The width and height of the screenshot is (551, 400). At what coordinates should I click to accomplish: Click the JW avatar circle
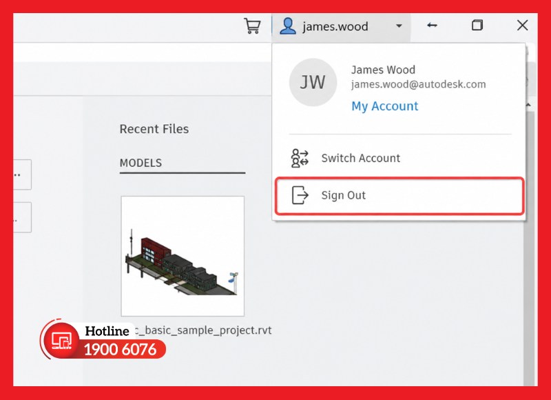click(313, 82)
